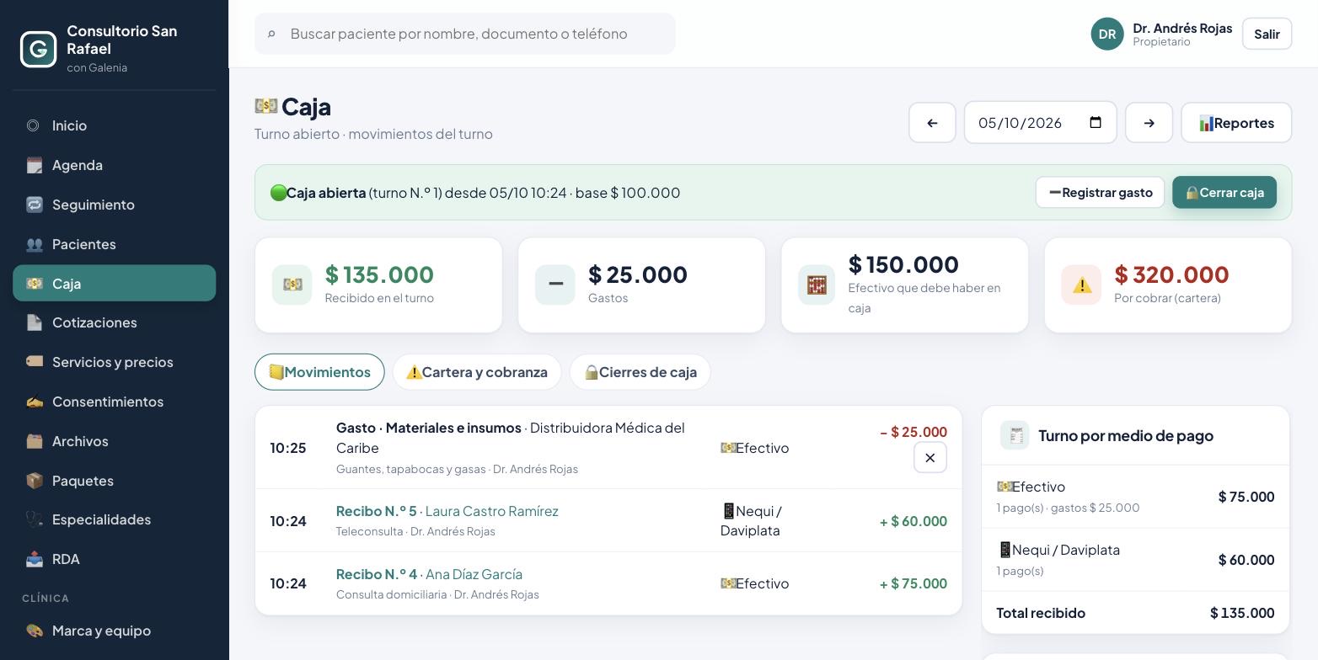Click the DR user avatar
The image size is (1318, 660).
[x=1107, y=34]
